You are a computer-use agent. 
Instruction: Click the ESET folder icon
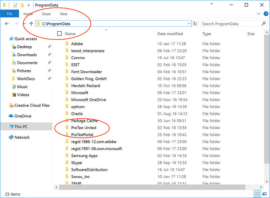click(67, 65)
